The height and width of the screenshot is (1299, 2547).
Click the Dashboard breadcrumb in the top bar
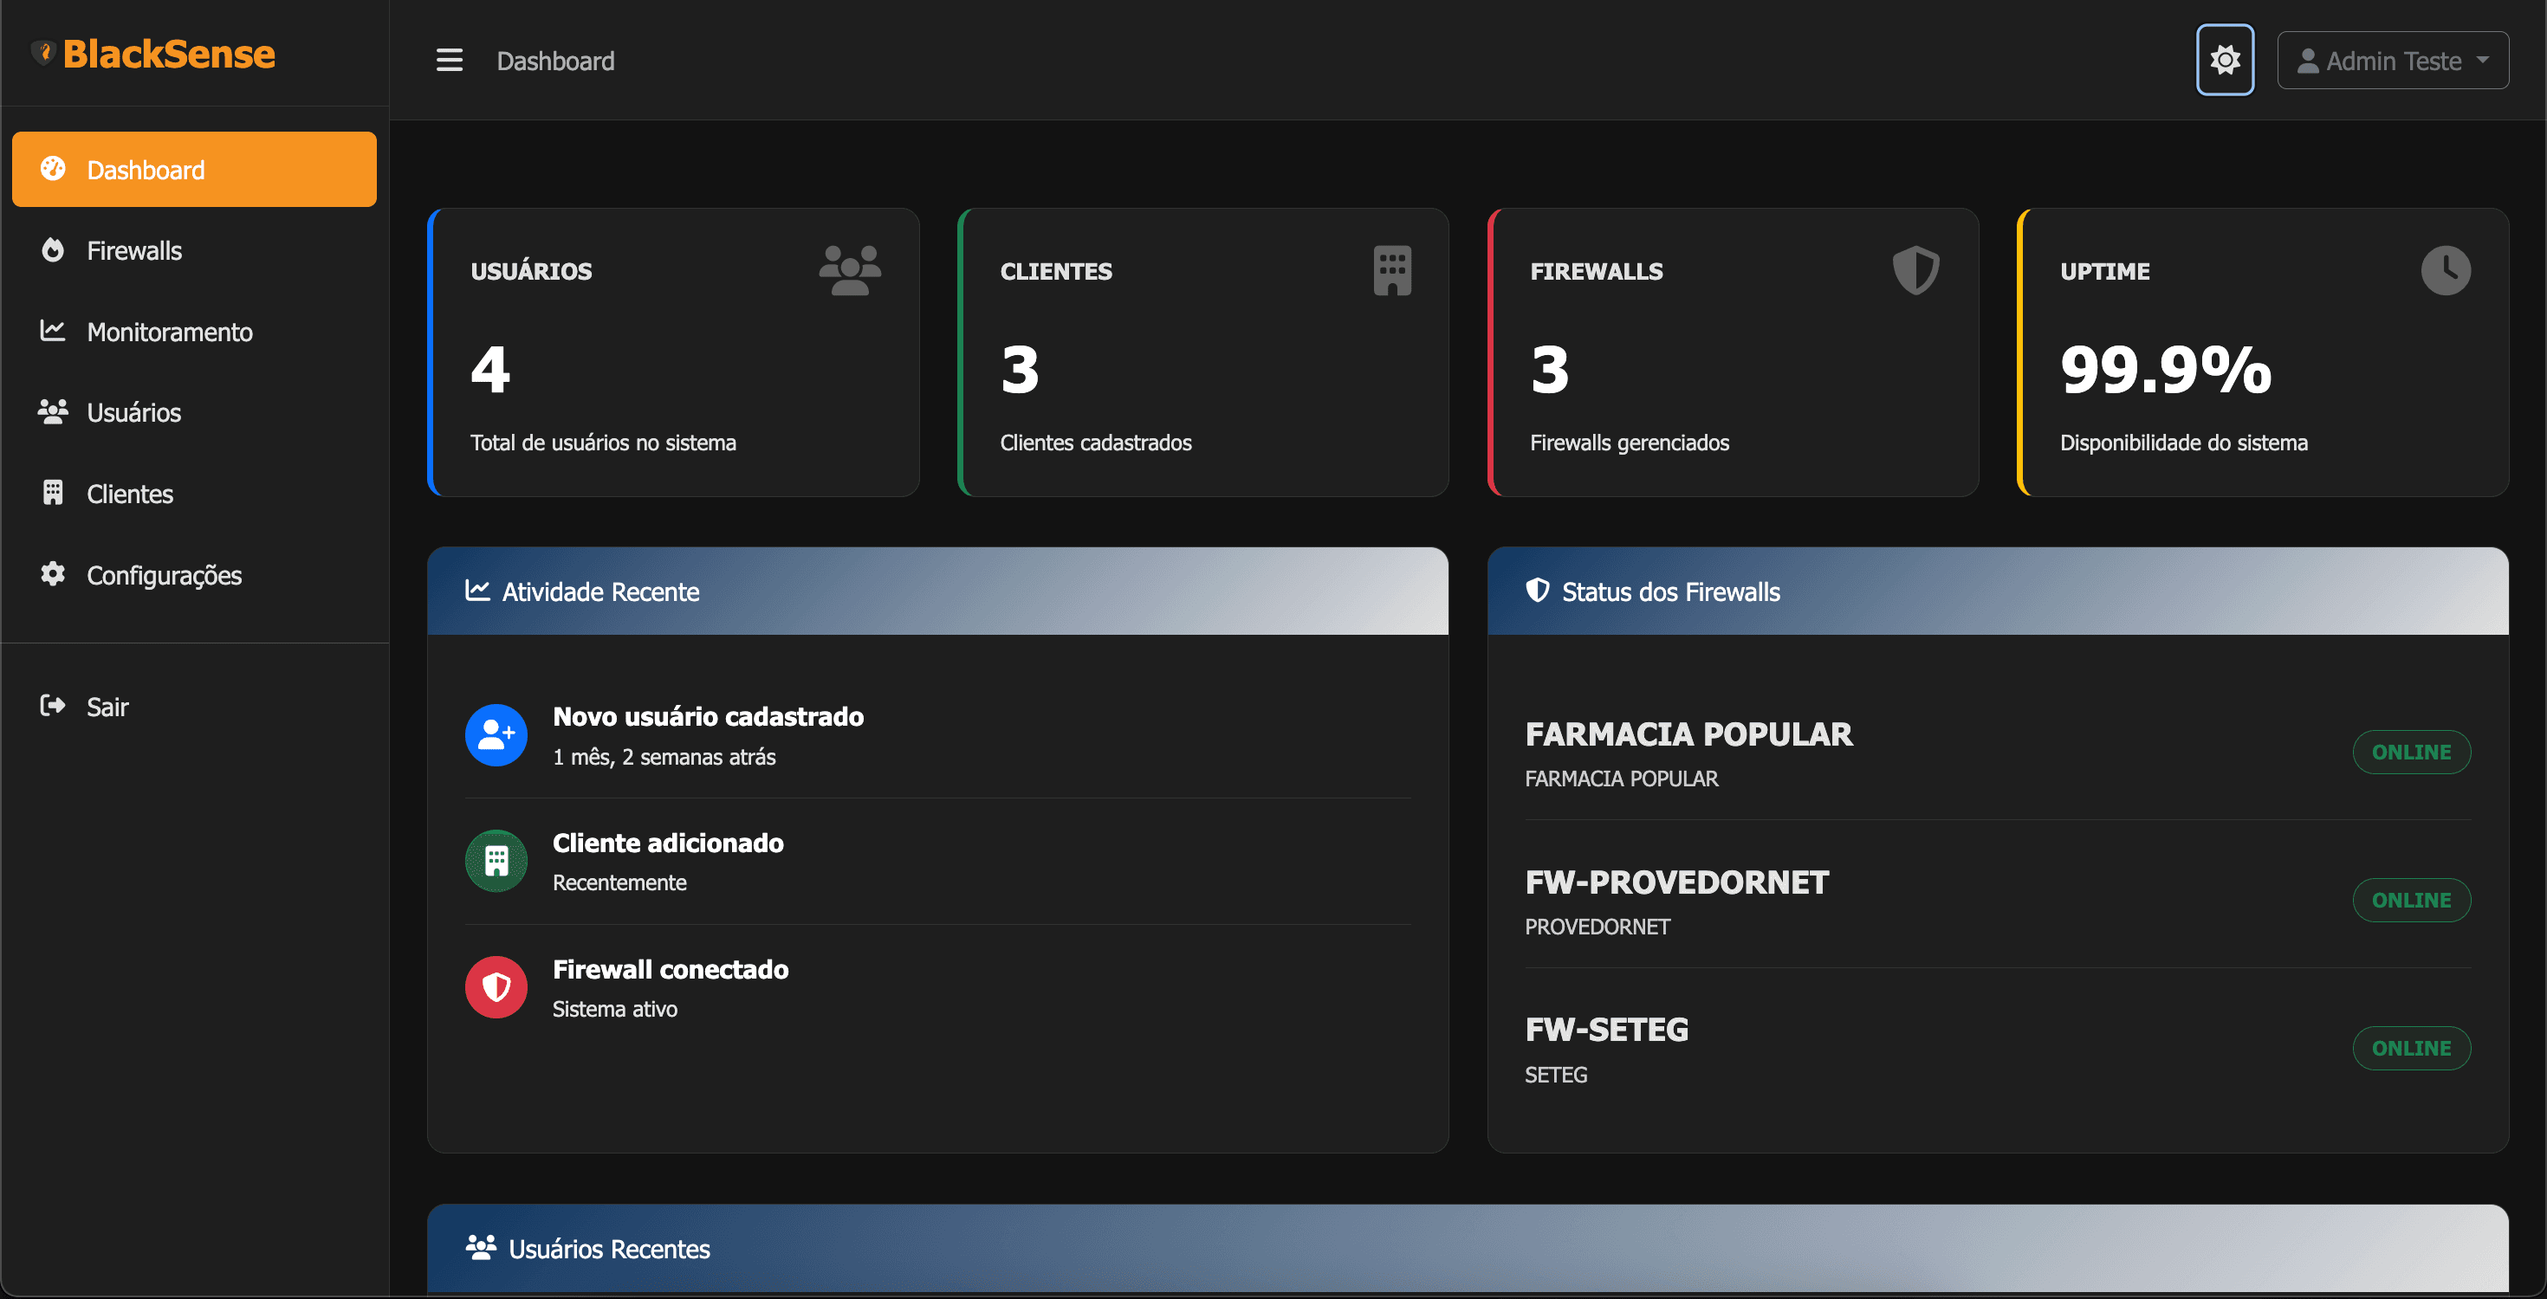554,61
